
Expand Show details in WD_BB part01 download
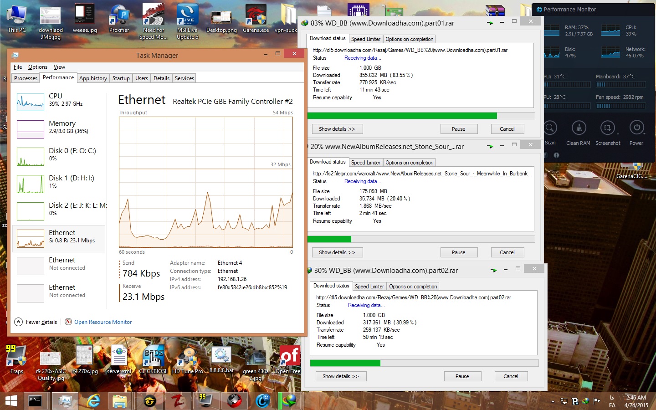tap(337, 129)
